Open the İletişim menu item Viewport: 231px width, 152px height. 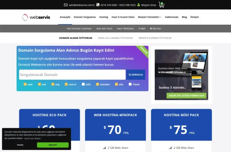point(194,17)
